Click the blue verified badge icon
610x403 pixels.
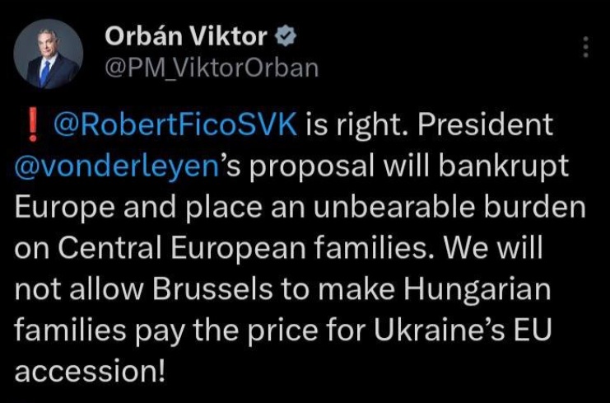coord(286,35)
